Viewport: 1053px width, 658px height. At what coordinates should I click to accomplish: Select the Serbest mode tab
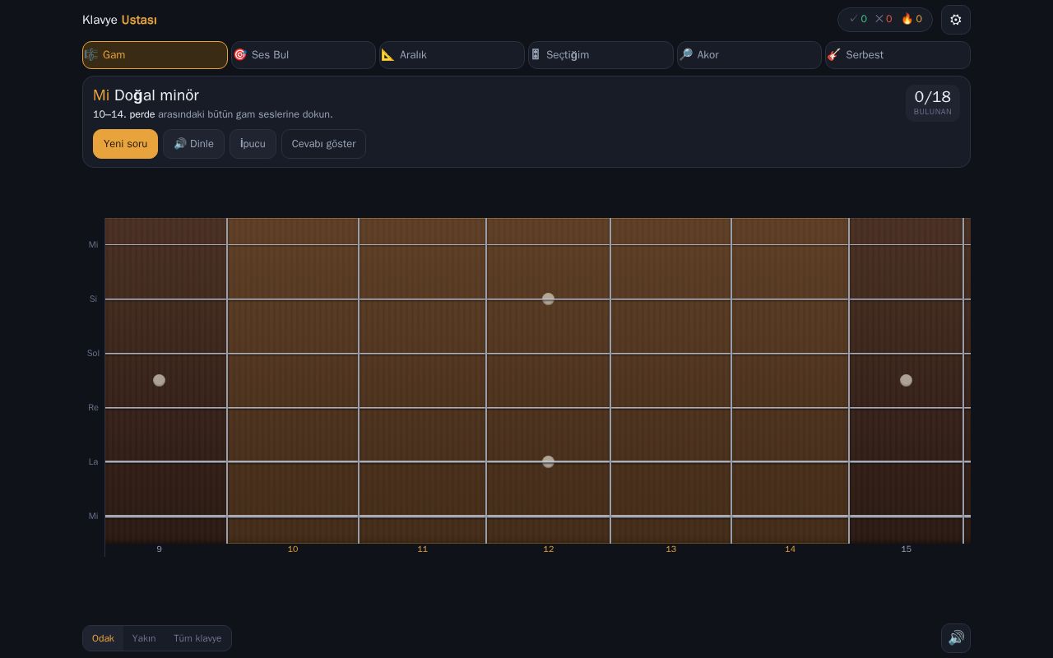[x=898, y=55]
